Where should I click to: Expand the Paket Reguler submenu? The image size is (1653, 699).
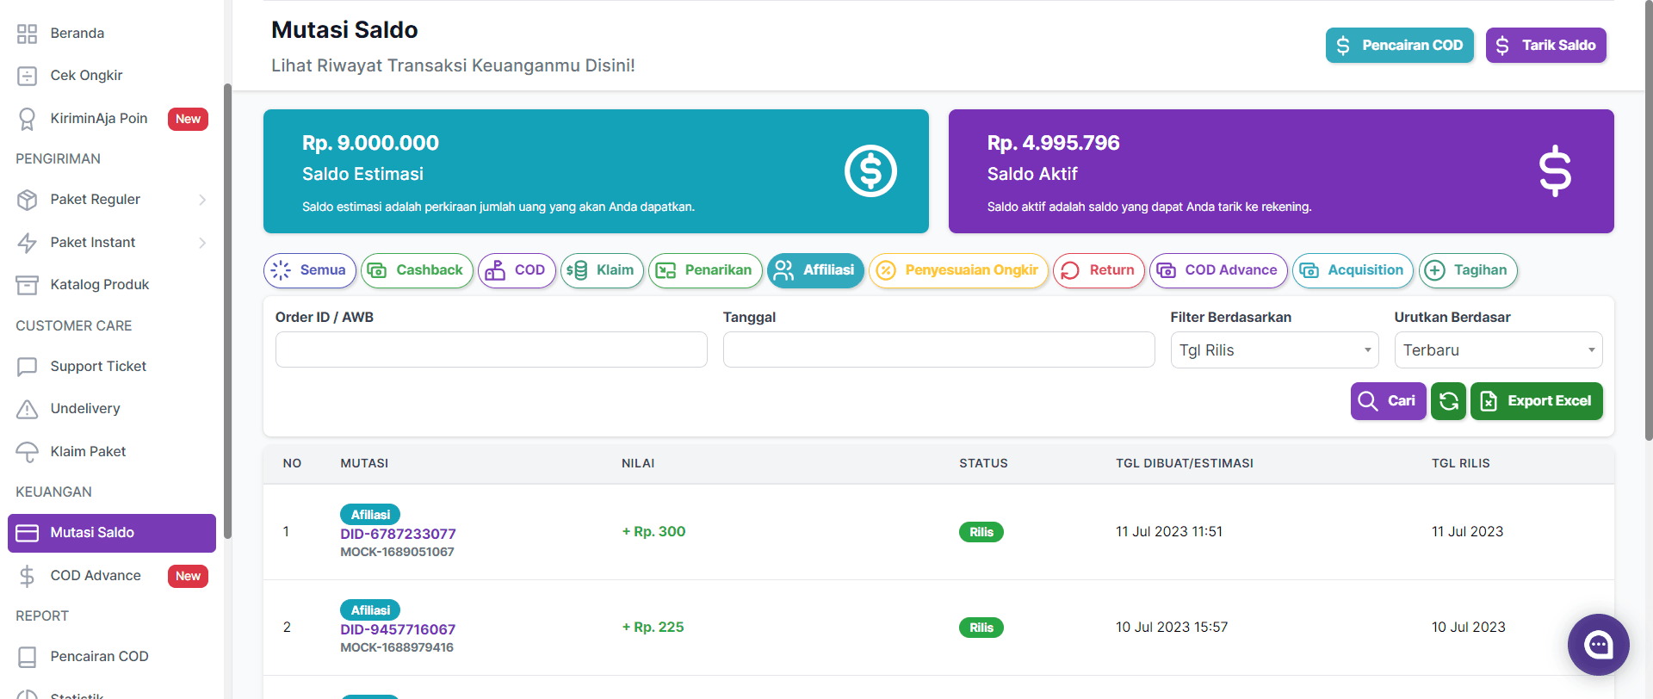[x=202, y=200]
